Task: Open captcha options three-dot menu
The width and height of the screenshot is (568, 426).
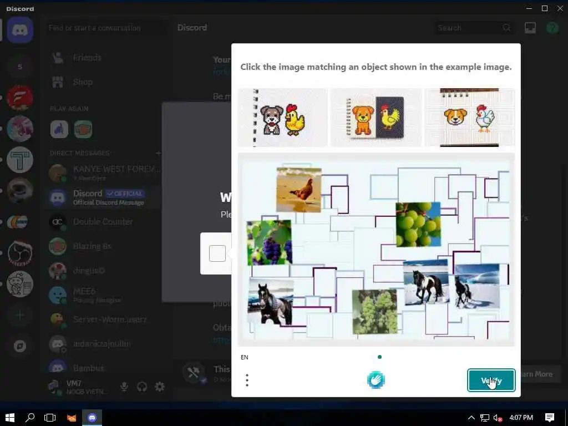Action: [x=247, y=381]
